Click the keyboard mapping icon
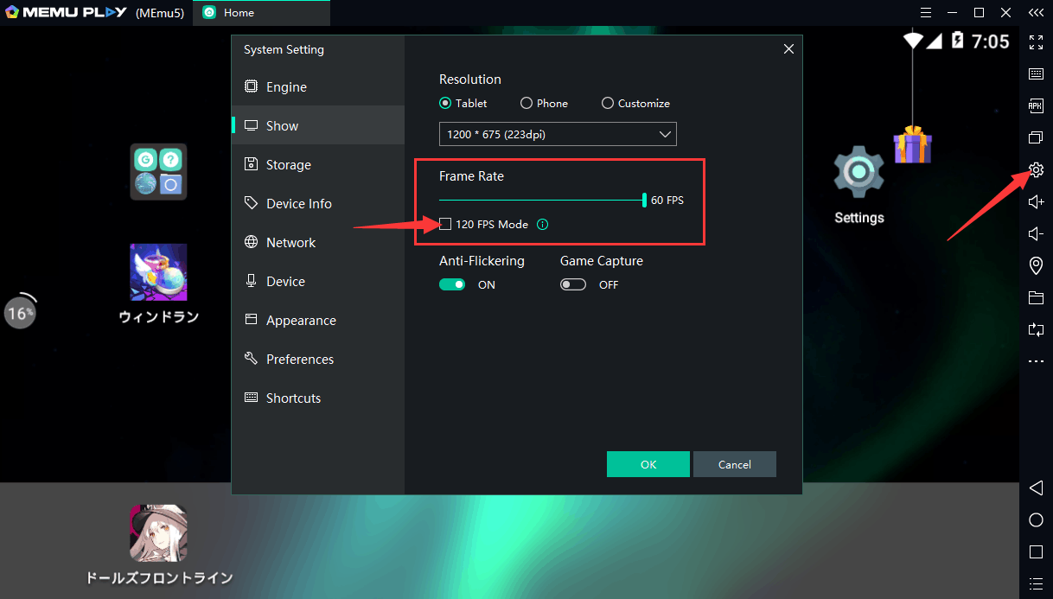This screenshot has width=1053, height=599. [1036, 73]
